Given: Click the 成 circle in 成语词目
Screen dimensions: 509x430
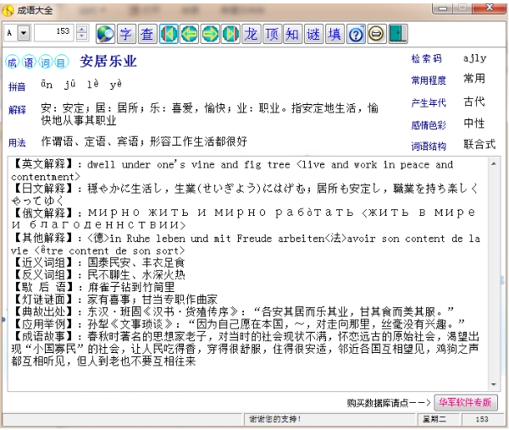Looking at the screenshot, I should coord(13,62).
